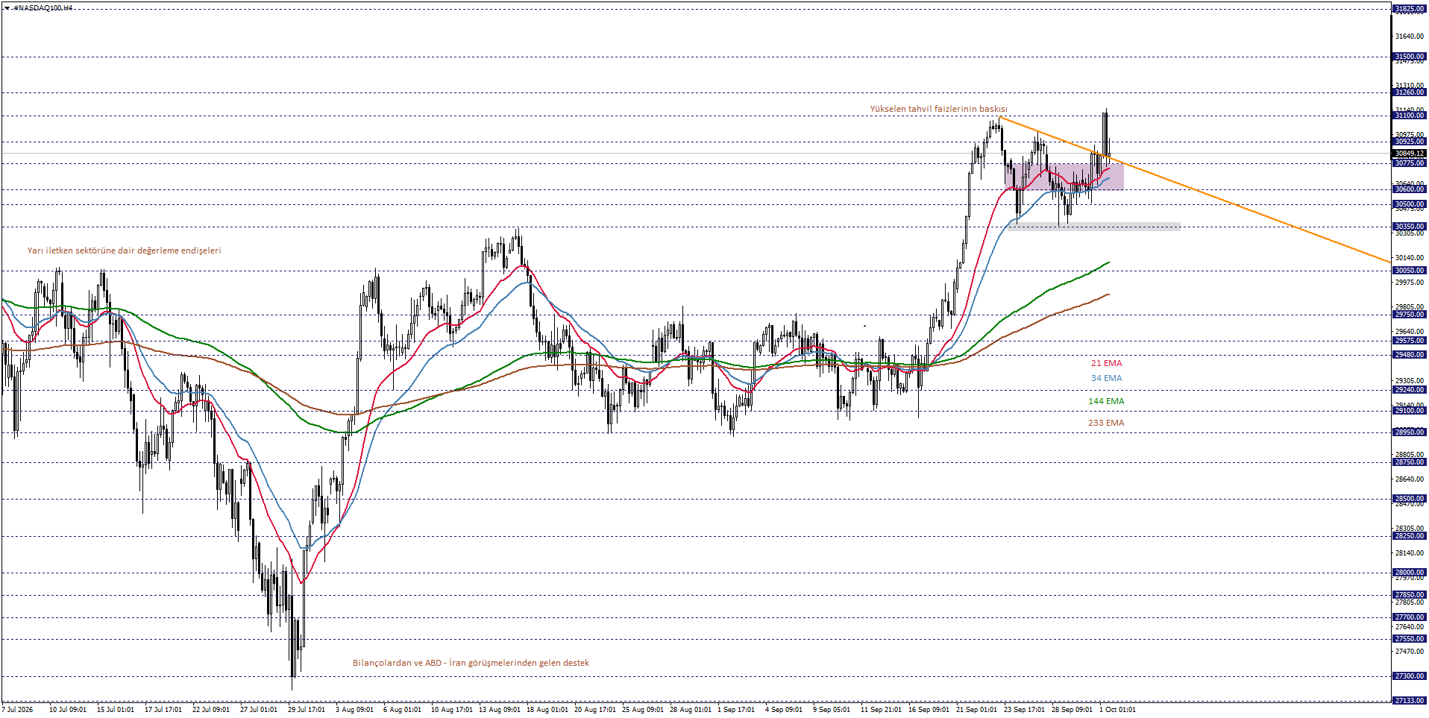Select the 'Yarı iletken sektörüne dair değerleme endişeleri' note

(x=124, y=251)
